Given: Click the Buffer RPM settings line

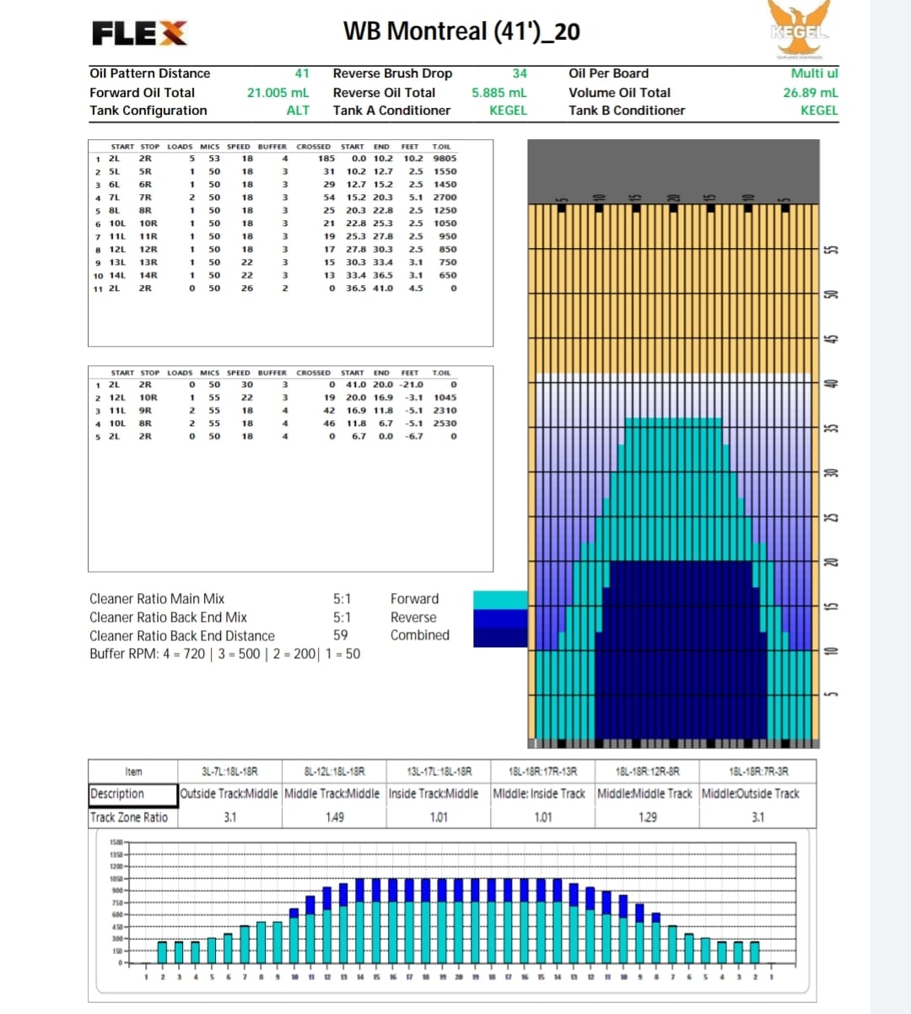Looking at the screenshot, I should click(x=224, y=654).
